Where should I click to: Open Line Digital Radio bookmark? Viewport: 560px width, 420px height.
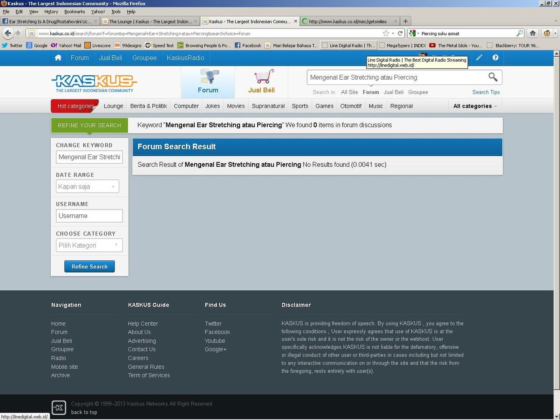click(348, 45)
